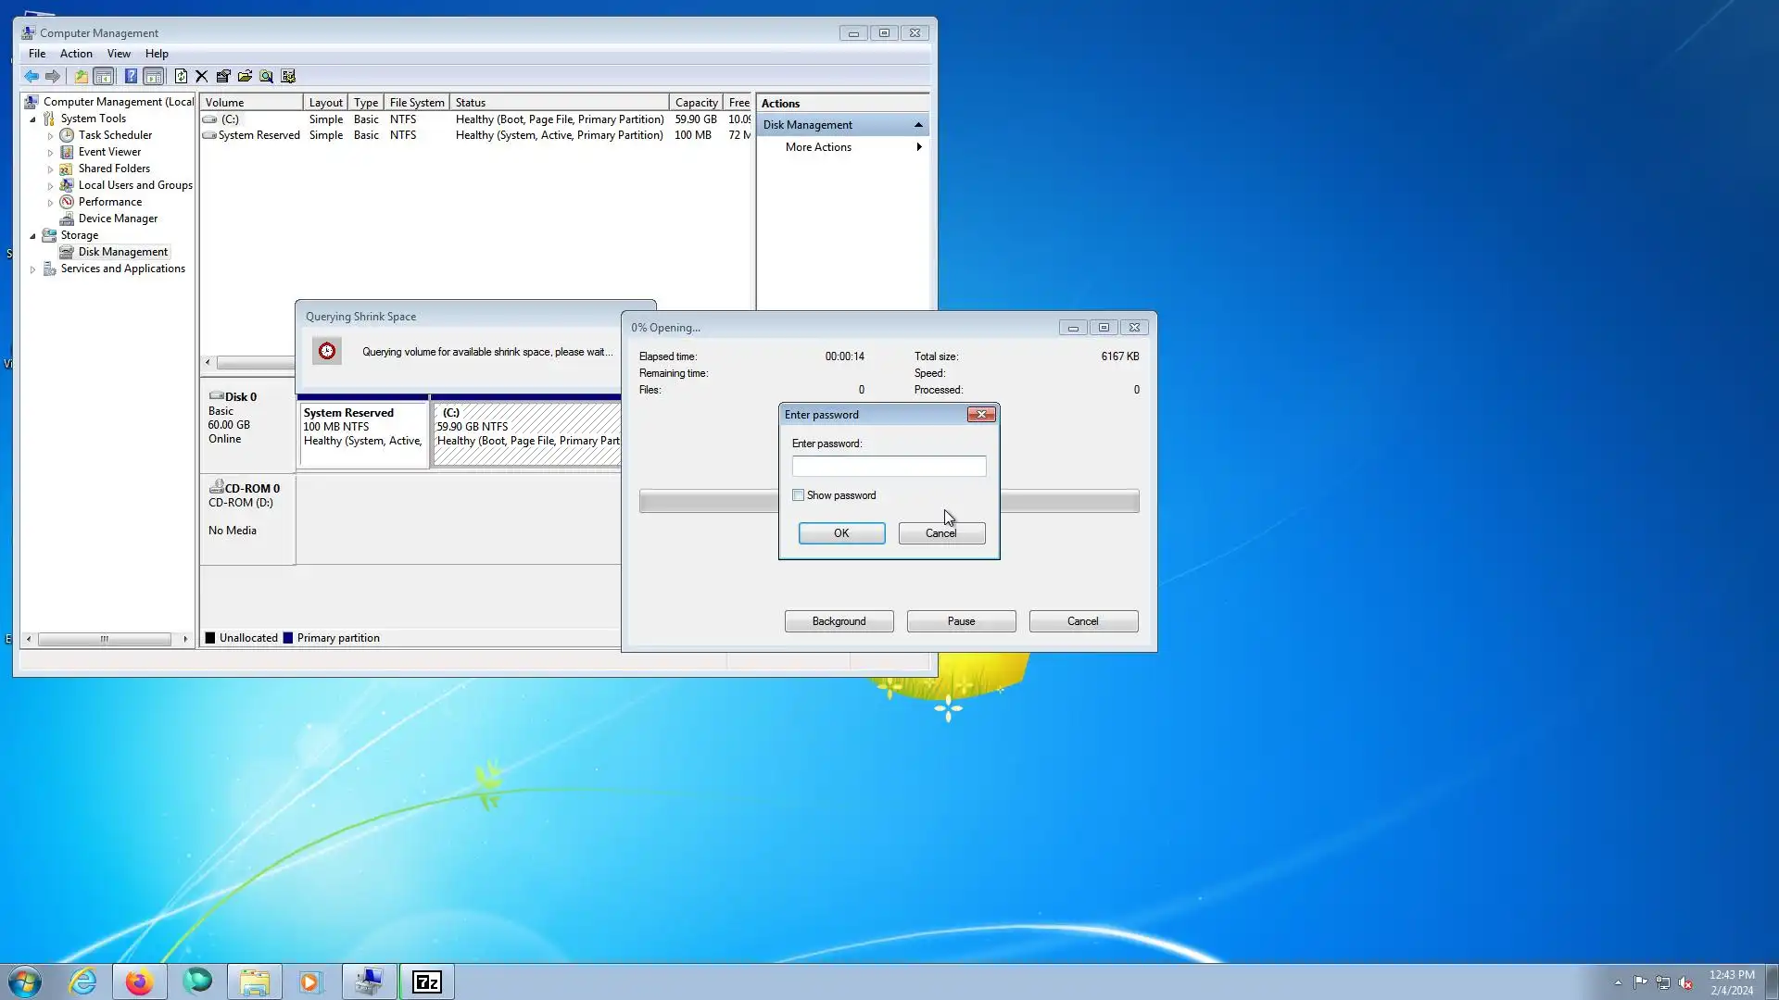This screenshot has height=1000, width=1779.
Task: Click the Delete X toolbar icon
Action: click(x=201, y=76)
